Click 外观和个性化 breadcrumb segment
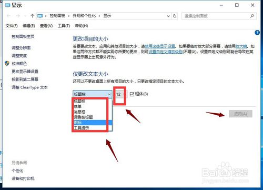The image size is (263, 190). click(x=84, y=16)
